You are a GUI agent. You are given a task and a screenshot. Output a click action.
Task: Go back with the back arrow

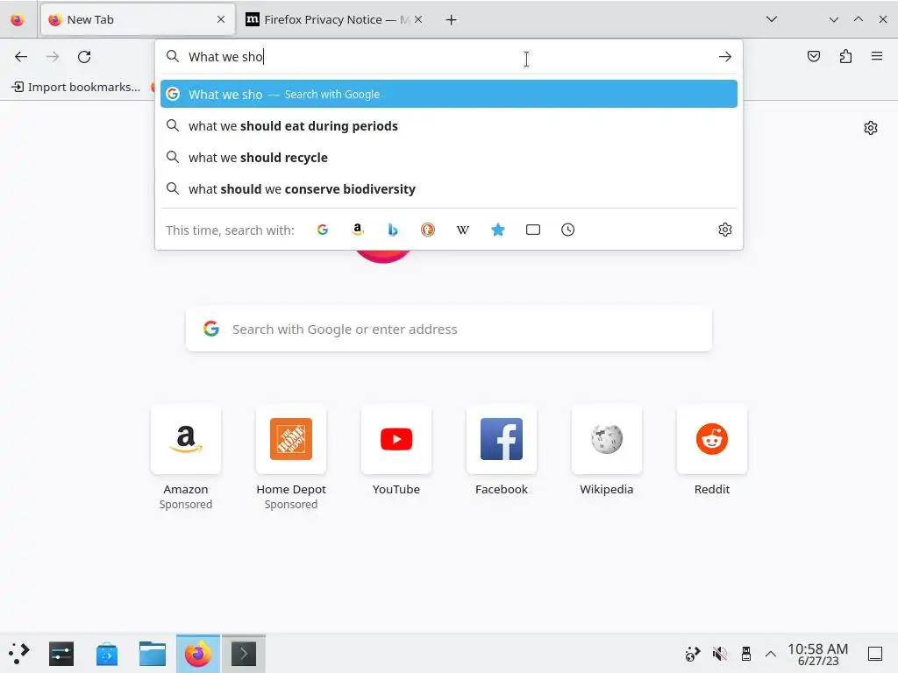tap(21, 57)
